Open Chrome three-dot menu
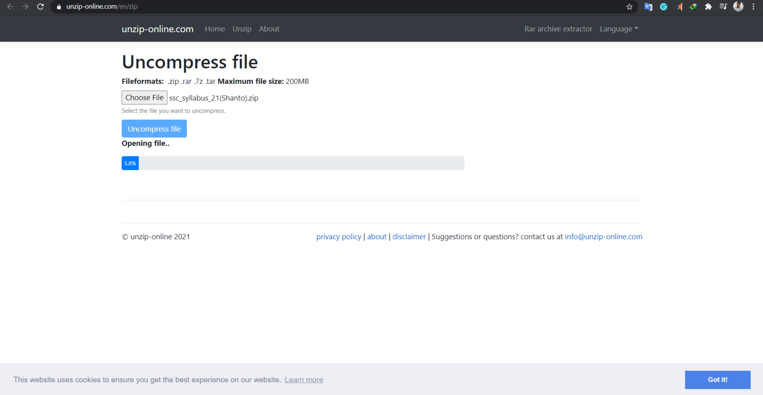763x395 pixels. pos(753,7)
